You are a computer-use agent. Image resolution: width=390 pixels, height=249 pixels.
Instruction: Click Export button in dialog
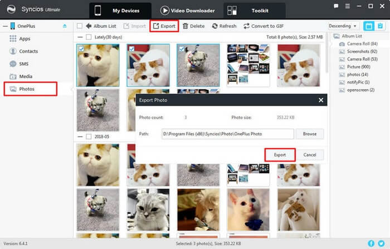click(x=280, y=155)
